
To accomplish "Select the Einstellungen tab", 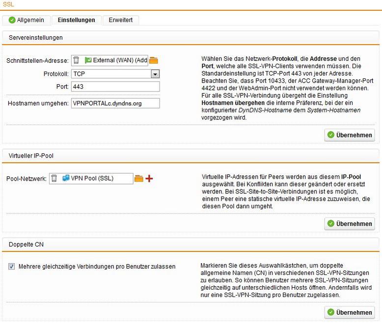I will (x=76, y=20).
